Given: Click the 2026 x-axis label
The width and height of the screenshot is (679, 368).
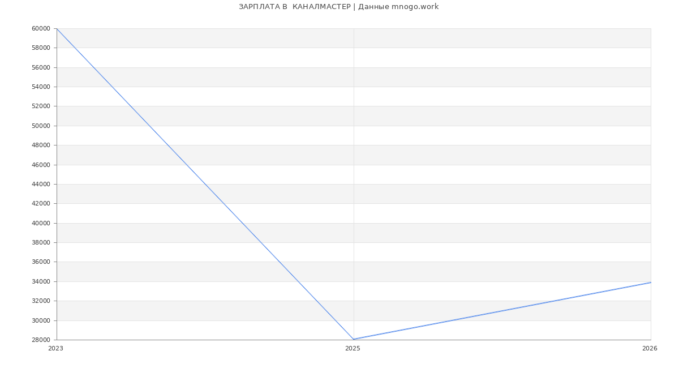Looking at the screenshot, I should (x=649, y=348).
